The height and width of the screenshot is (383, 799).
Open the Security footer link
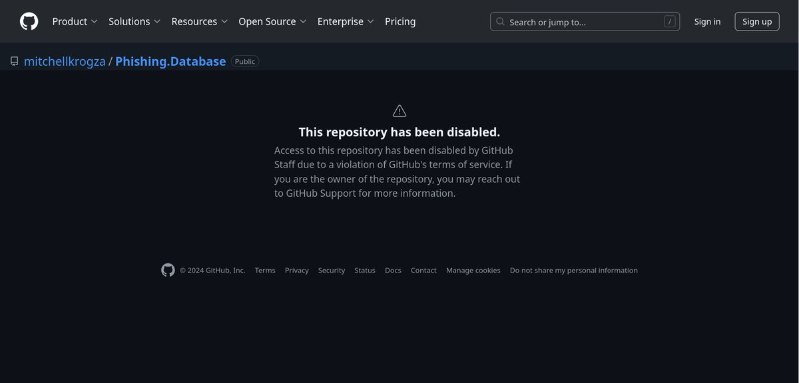(332, 270)
